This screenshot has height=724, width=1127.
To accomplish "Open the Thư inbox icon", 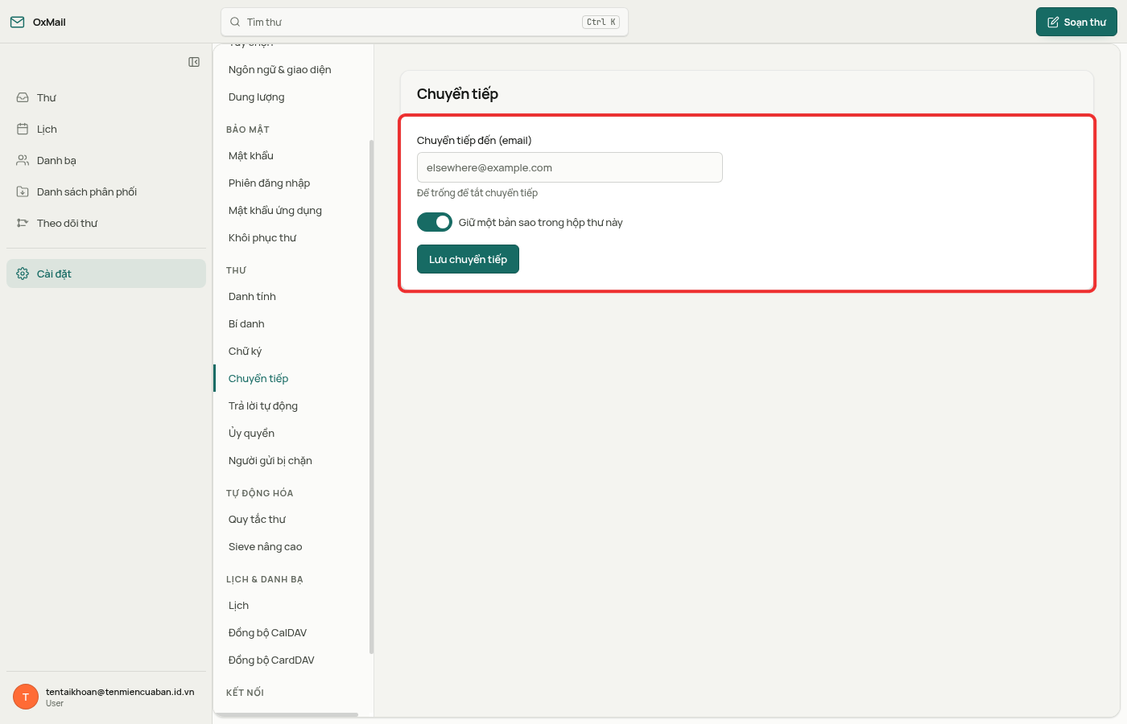I will click(x=23, y=97).
